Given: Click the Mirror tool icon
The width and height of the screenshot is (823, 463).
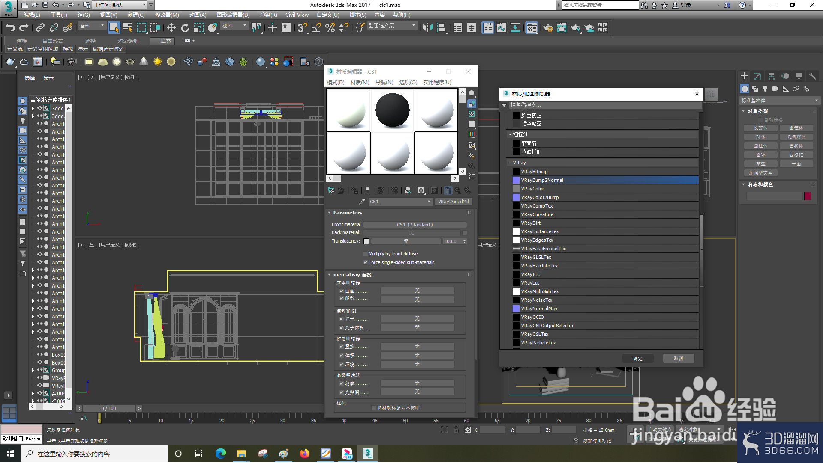Looking at the screenshot, I should click(427, 28).
